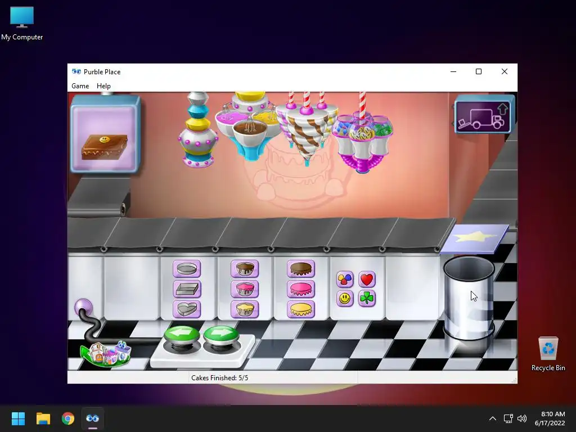Select the square cake pan button
The image size is (576, 432).
tap(187, 289)
